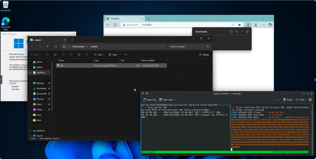Click the Cut icon in File Explorer toolbar
Screen dimensions: 316x159
tap(48, 55)
